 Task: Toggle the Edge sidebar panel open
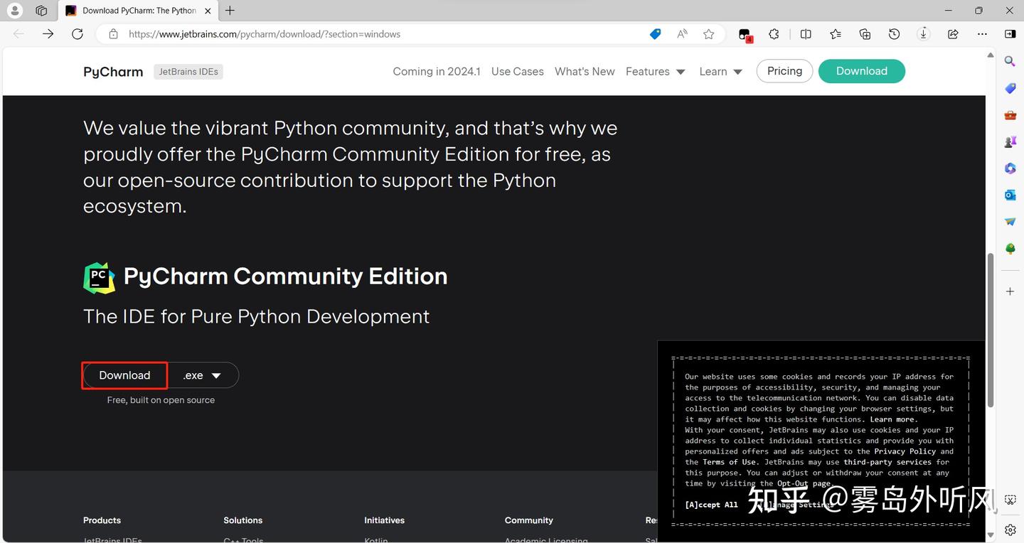coord(1010,33)
